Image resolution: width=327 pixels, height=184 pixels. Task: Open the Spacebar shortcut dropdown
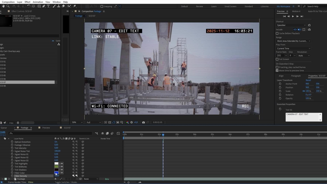[291, 25]
